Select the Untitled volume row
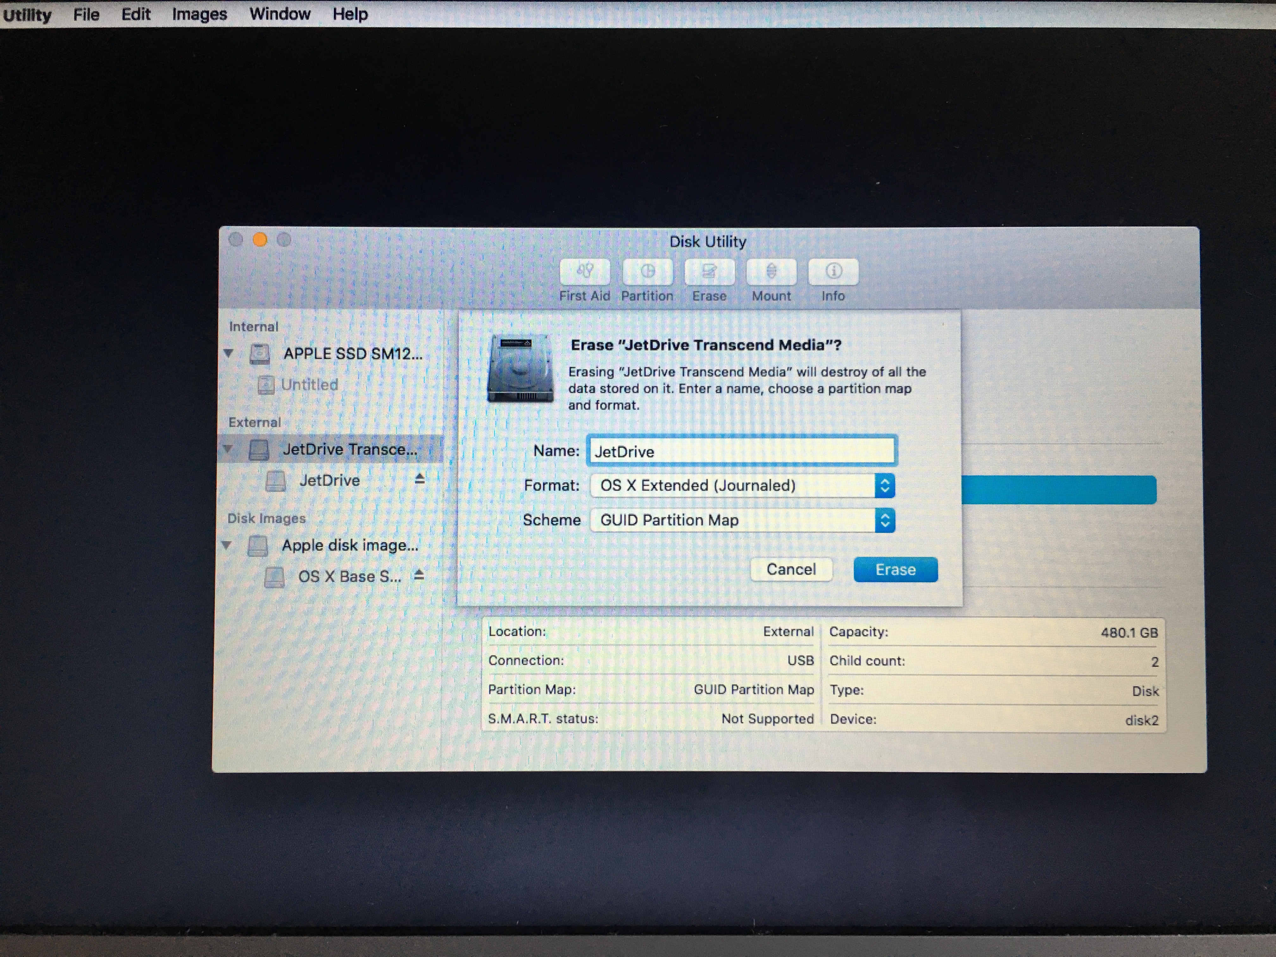1276x957 pixels. coord(331,385)
